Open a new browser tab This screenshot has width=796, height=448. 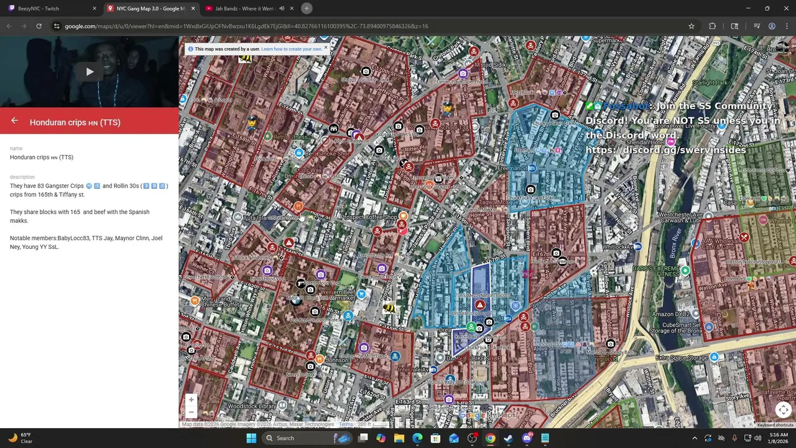(307, 8)
